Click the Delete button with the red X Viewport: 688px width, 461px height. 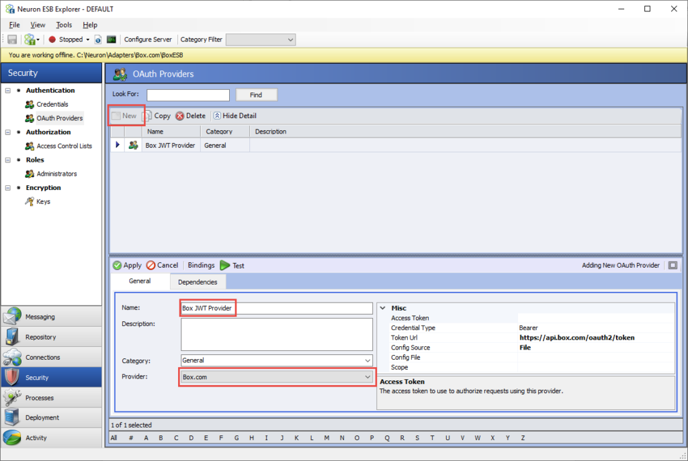coord(191,115)
